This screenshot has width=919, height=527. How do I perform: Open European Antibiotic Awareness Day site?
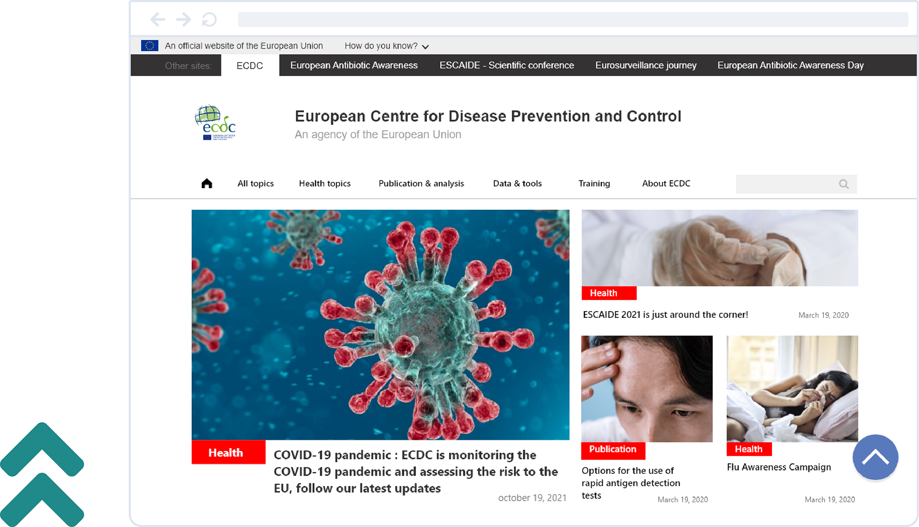click(790, 66)
